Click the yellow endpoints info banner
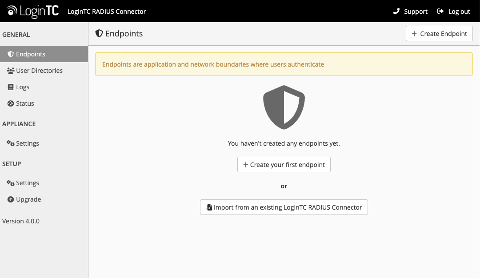This screenshot has width=480, height=278. tap(284, 64)
